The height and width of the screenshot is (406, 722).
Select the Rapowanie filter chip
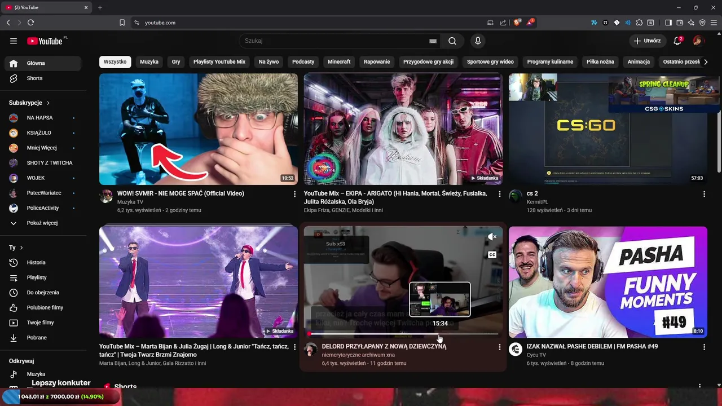click(377, 61)
